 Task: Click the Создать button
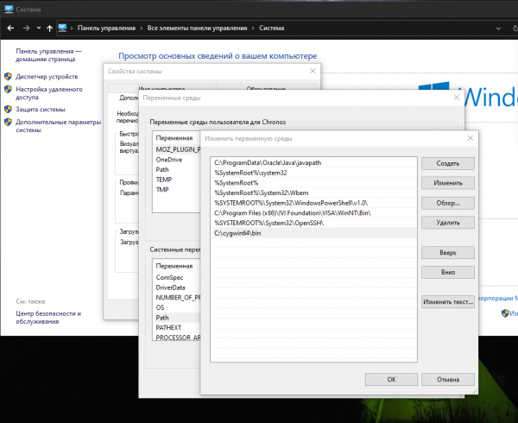point(447,163)
